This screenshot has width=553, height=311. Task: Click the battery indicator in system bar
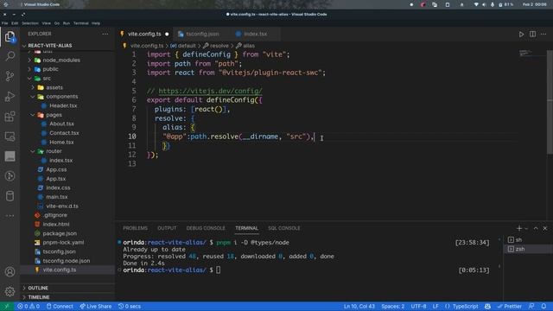tap(506, 4)
